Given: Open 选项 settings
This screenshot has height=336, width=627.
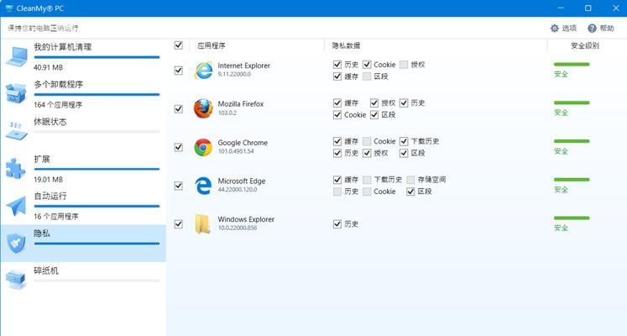Looking at the screenshot, I should [563, 28].
